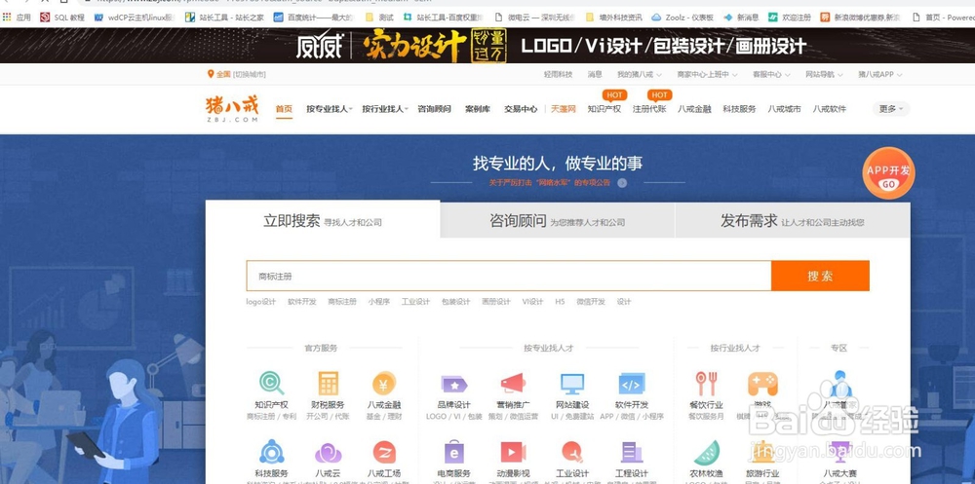Screen dimensions: 975x484
Task: Click the orange 搜索 button
Action: pos(820,276)
